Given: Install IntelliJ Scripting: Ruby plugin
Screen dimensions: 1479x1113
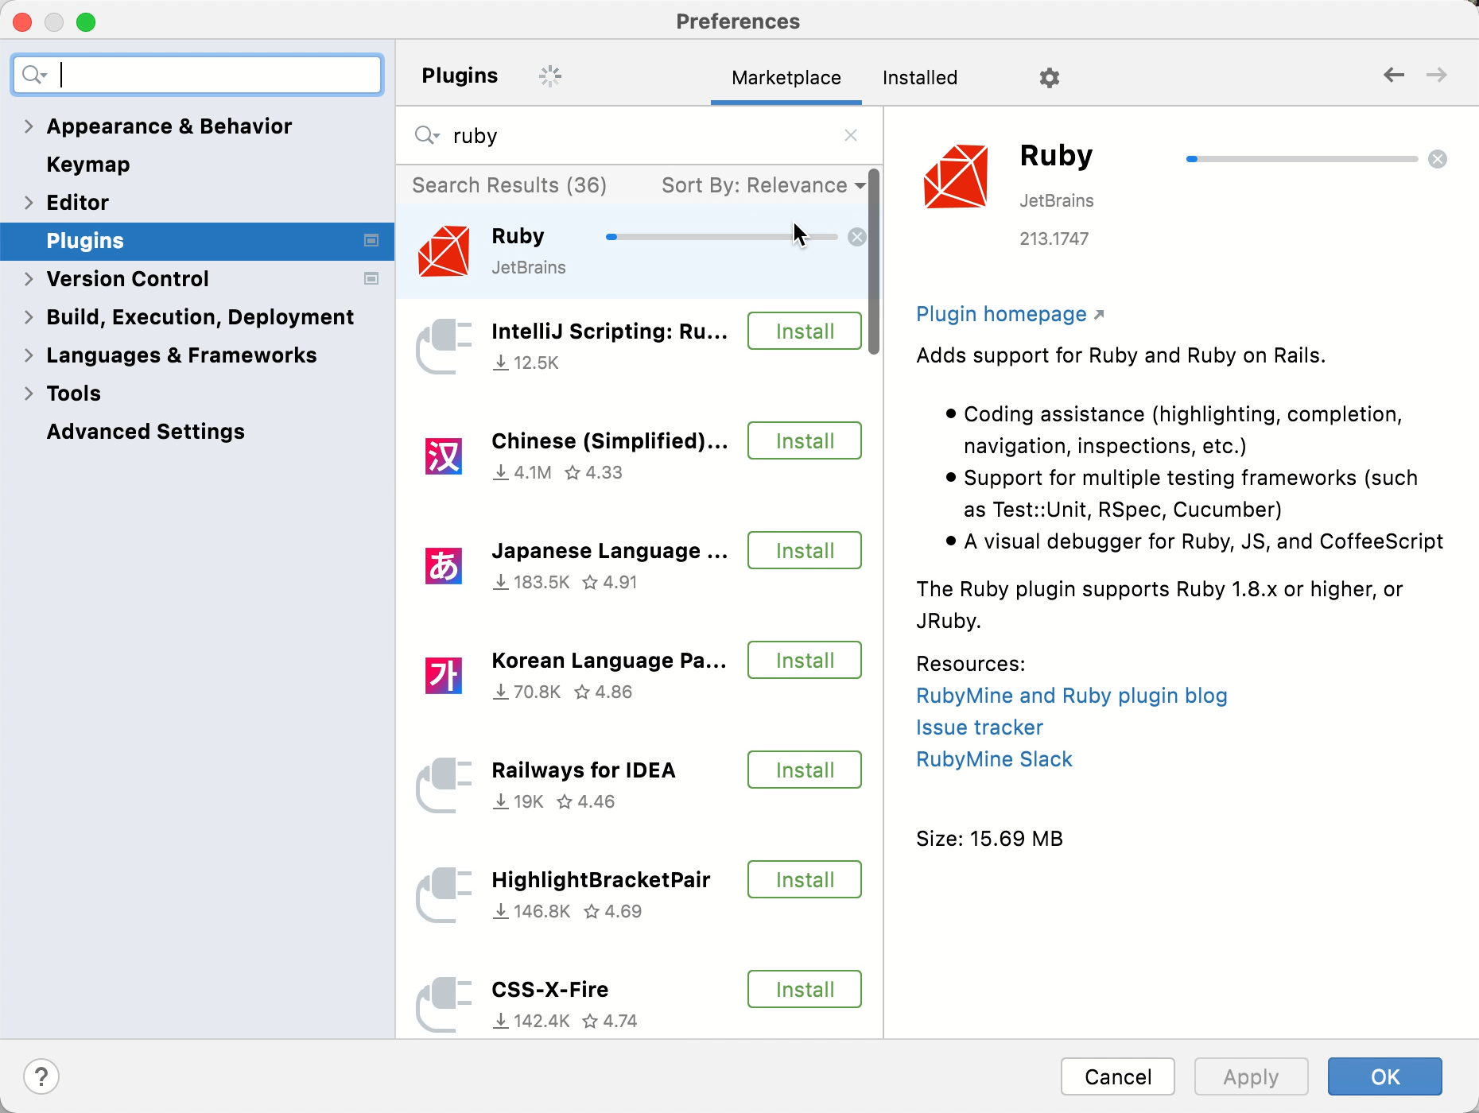Looking at the screenshot, I should click(x=805, y=331).
